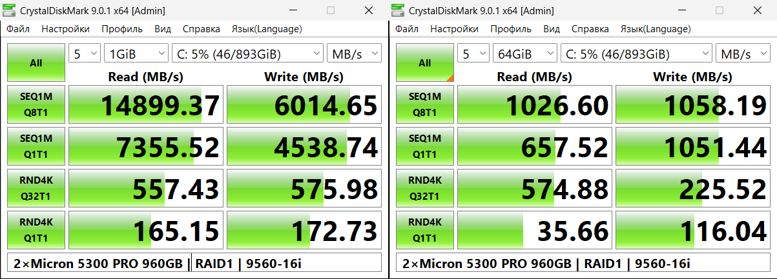Open Язык(Language) menu in right window
Screen dimensions: 777x279
(656, 29)
